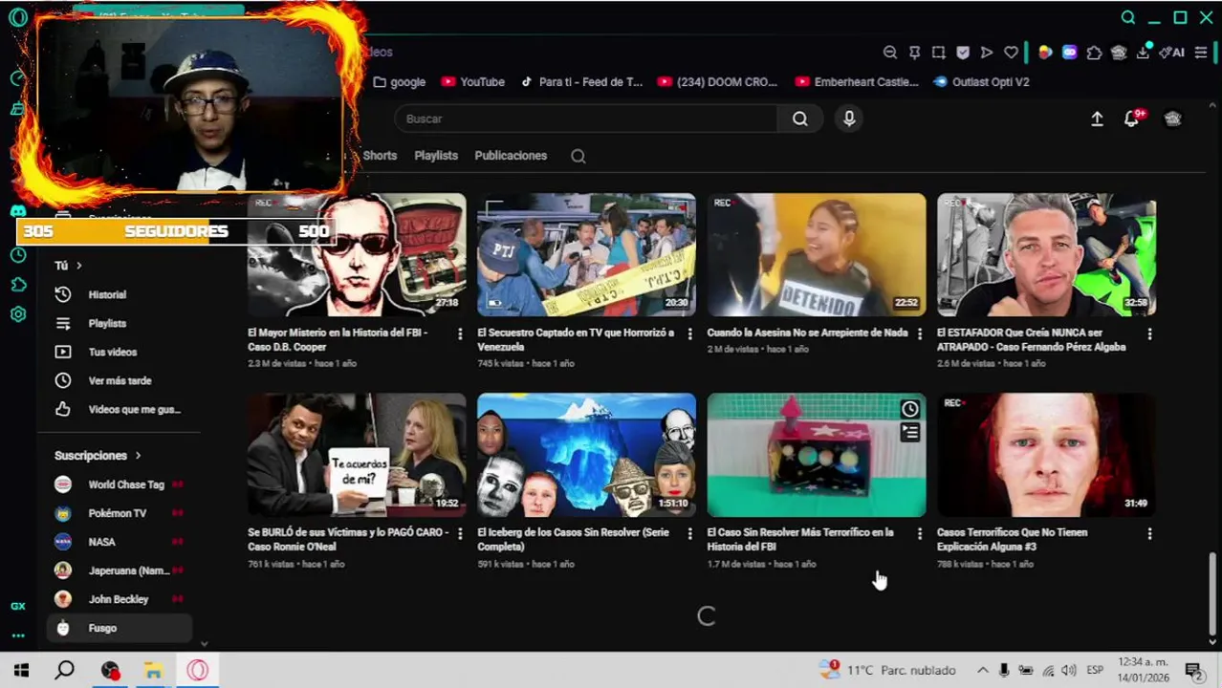
Task: Play the Iceberg video thumbnail
Action: 586,455
